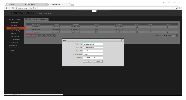
Task: Modify the Apartamento2 entry pencil icon
Action: point(150,29)
